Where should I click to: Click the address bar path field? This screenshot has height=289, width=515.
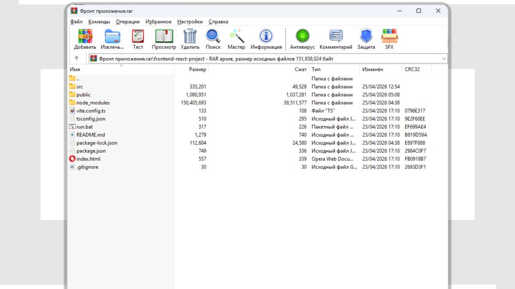[x=268, y=59]
